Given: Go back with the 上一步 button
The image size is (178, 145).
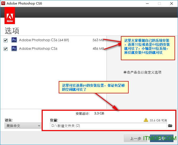Looking at the screenshot, I should pos(135,138).
